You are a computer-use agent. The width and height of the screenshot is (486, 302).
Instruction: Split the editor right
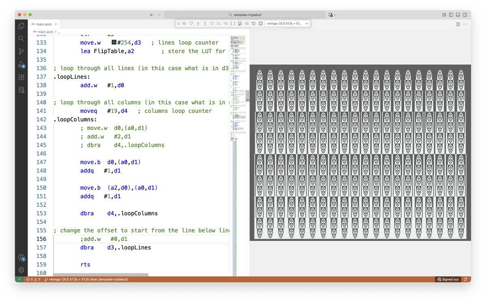pyautogui.click(x=458, y=24)
